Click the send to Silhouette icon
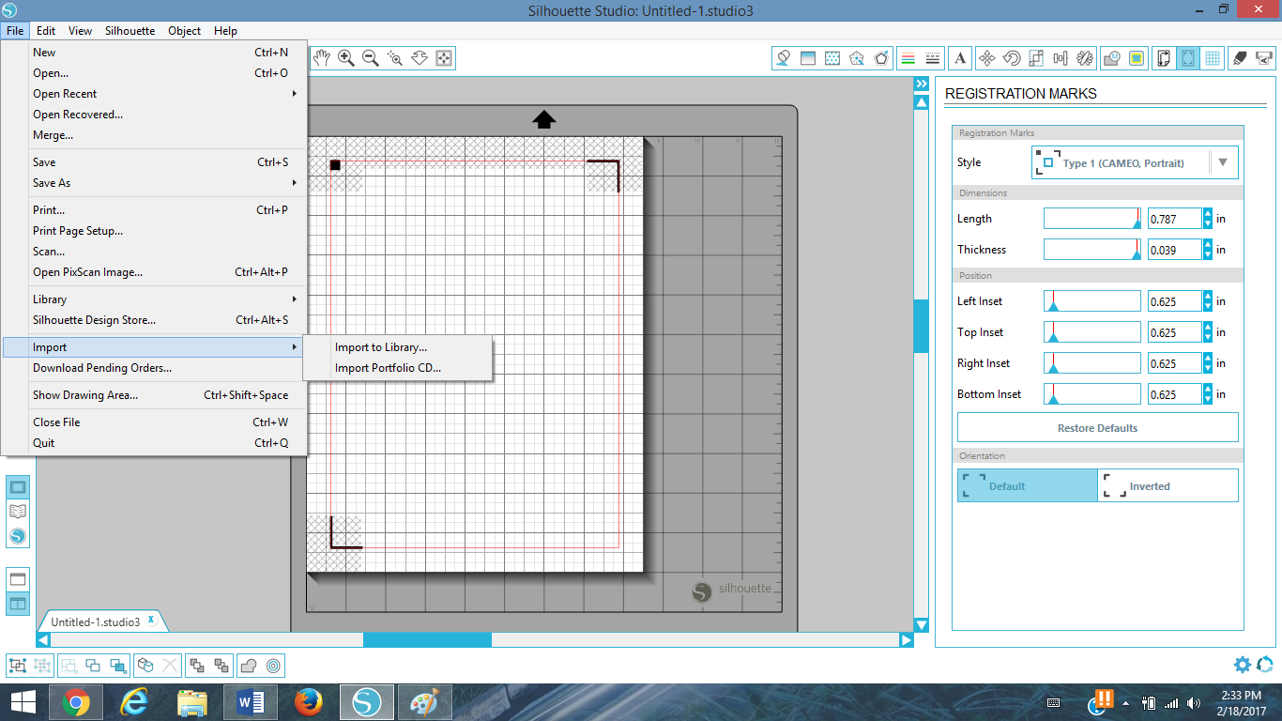Viewport: 1282px width, 721px height. pyautogui.click(x=1264, y=58)
